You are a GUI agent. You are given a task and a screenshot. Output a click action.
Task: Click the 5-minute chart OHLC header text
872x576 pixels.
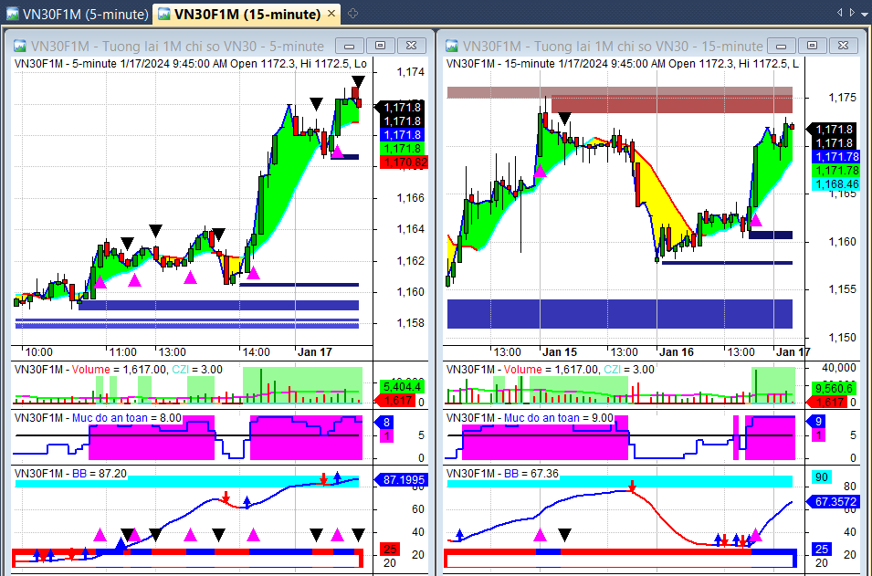pos(191,63)
